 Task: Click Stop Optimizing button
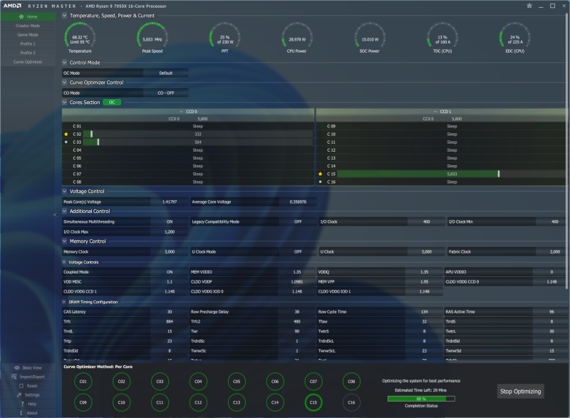click(x=520, y=392)
